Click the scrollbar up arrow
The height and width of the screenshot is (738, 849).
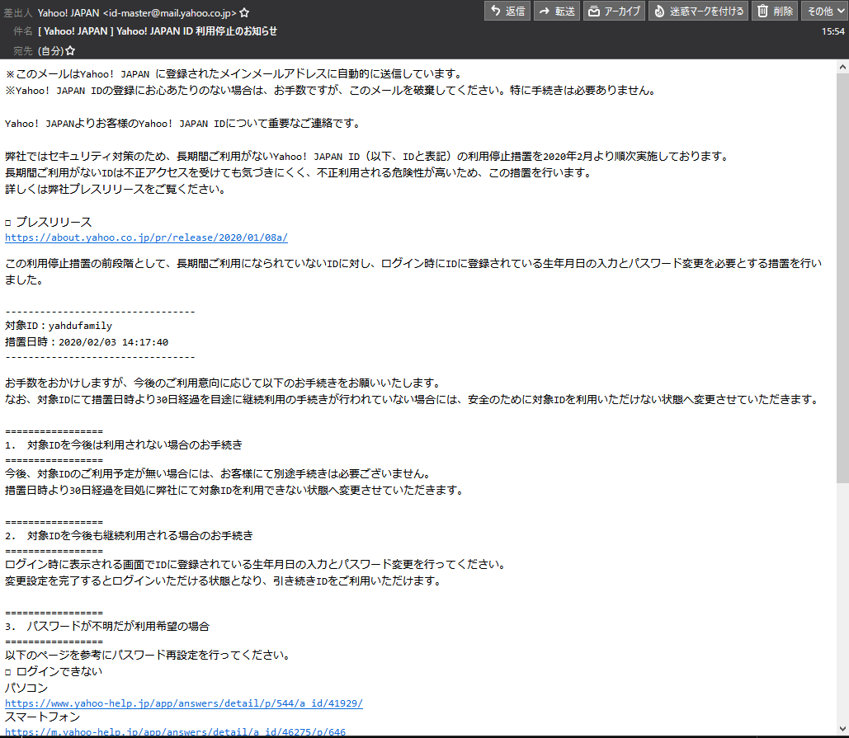tap(842, 67)
